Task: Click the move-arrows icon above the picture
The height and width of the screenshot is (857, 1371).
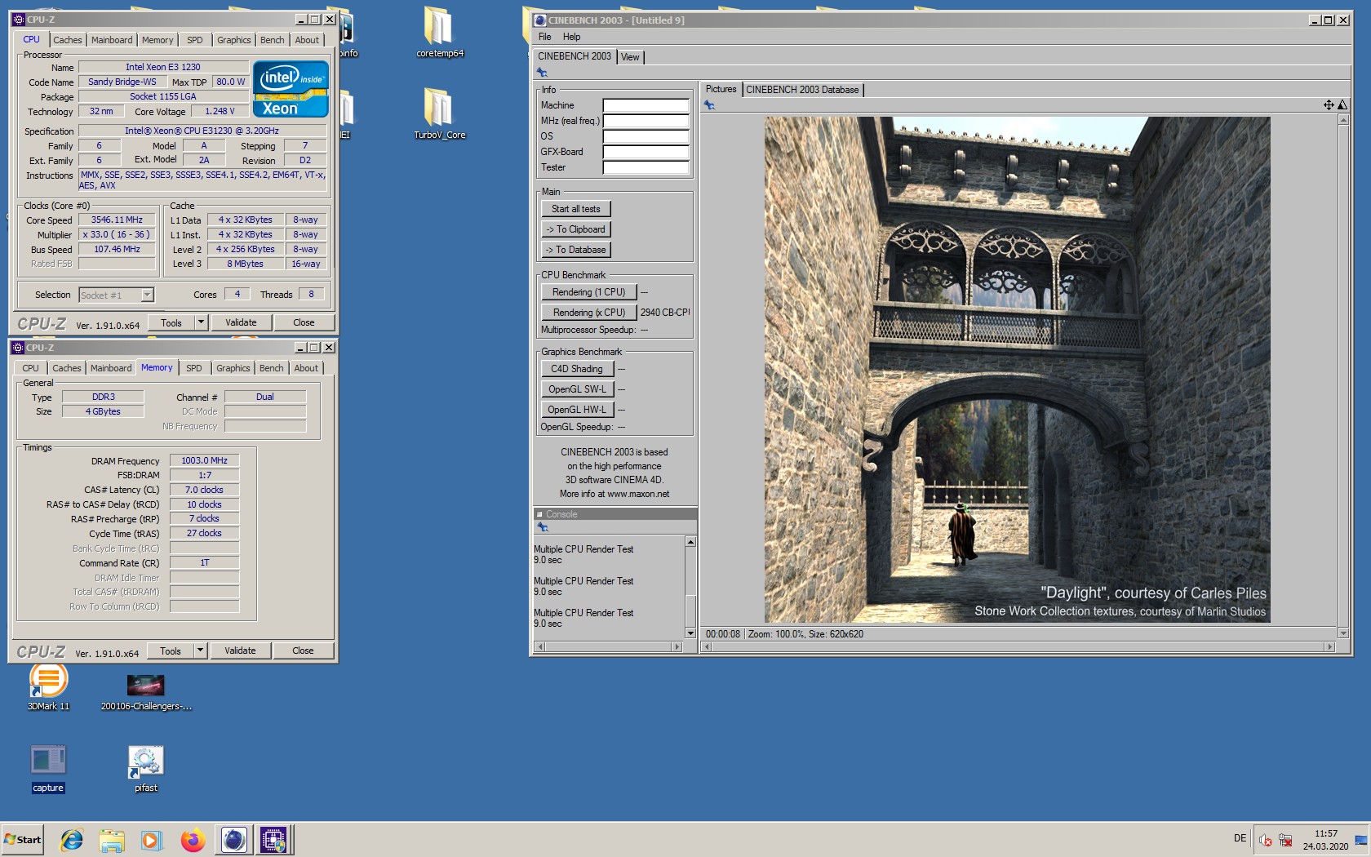Action: (x=1329, y=104)
